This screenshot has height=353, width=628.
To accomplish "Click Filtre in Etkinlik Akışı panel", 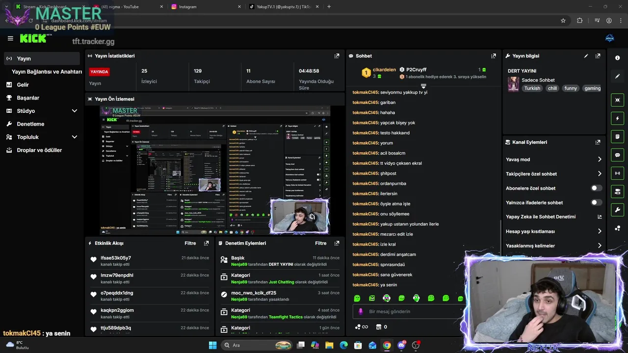I will (x=190, y=243).
